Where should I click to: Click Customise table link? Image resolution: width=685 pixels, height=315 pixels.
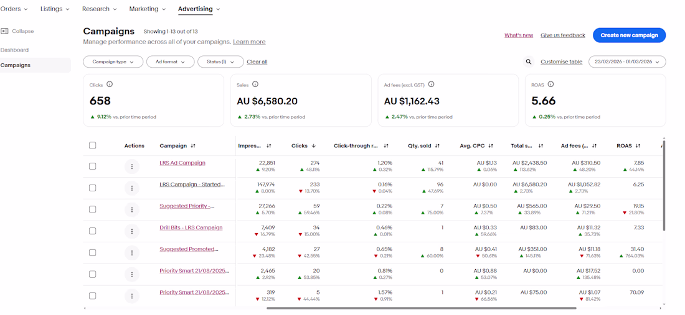tap(561, 62)
